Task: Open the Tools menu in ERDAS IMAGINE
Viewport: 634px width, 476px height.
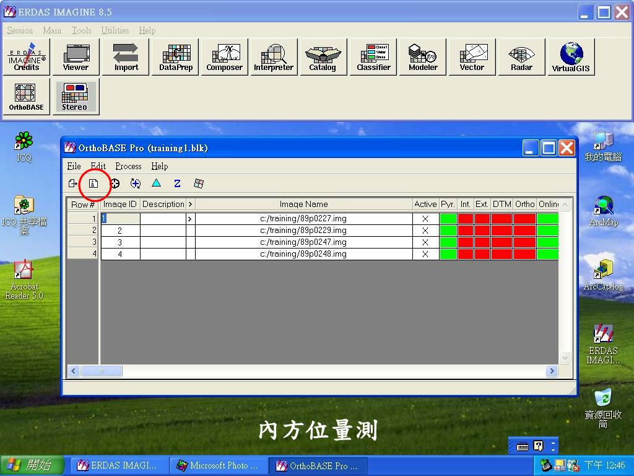Action: [x=81, y=30]
